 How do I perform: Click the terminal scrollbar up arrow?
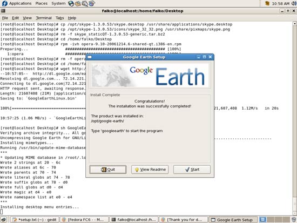[x=295, y=24]
